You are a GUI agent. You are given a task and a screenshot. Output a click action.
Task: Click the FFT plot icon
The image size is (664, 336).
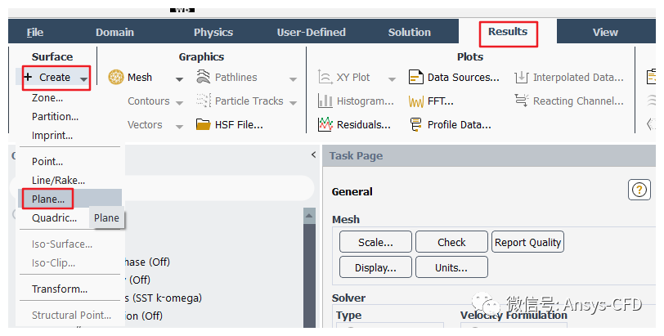tap(415, 101)
